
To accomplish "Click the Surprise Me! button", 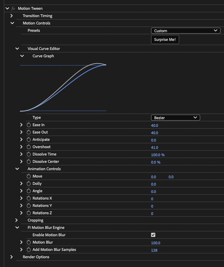I will pyautogui.click(x=165, y=39).
